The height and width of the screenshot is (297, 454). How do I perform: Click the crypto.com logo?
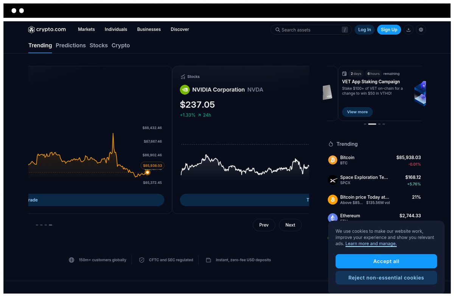click(47, 29)
